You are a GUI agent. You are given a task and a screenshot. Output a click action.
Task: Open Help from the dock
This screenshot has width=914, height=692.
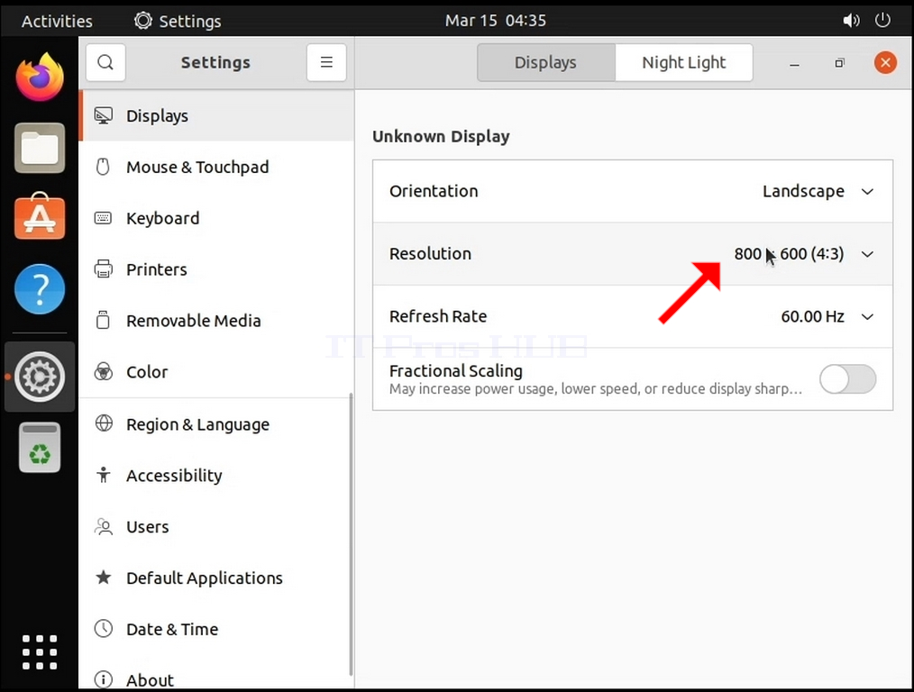tap(40, 289)
